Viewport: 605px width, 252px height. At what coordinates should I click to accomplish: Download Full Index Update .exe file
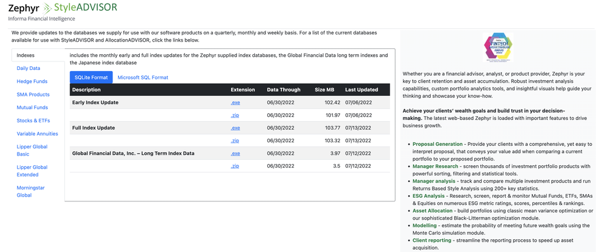[x=235, y=128]
